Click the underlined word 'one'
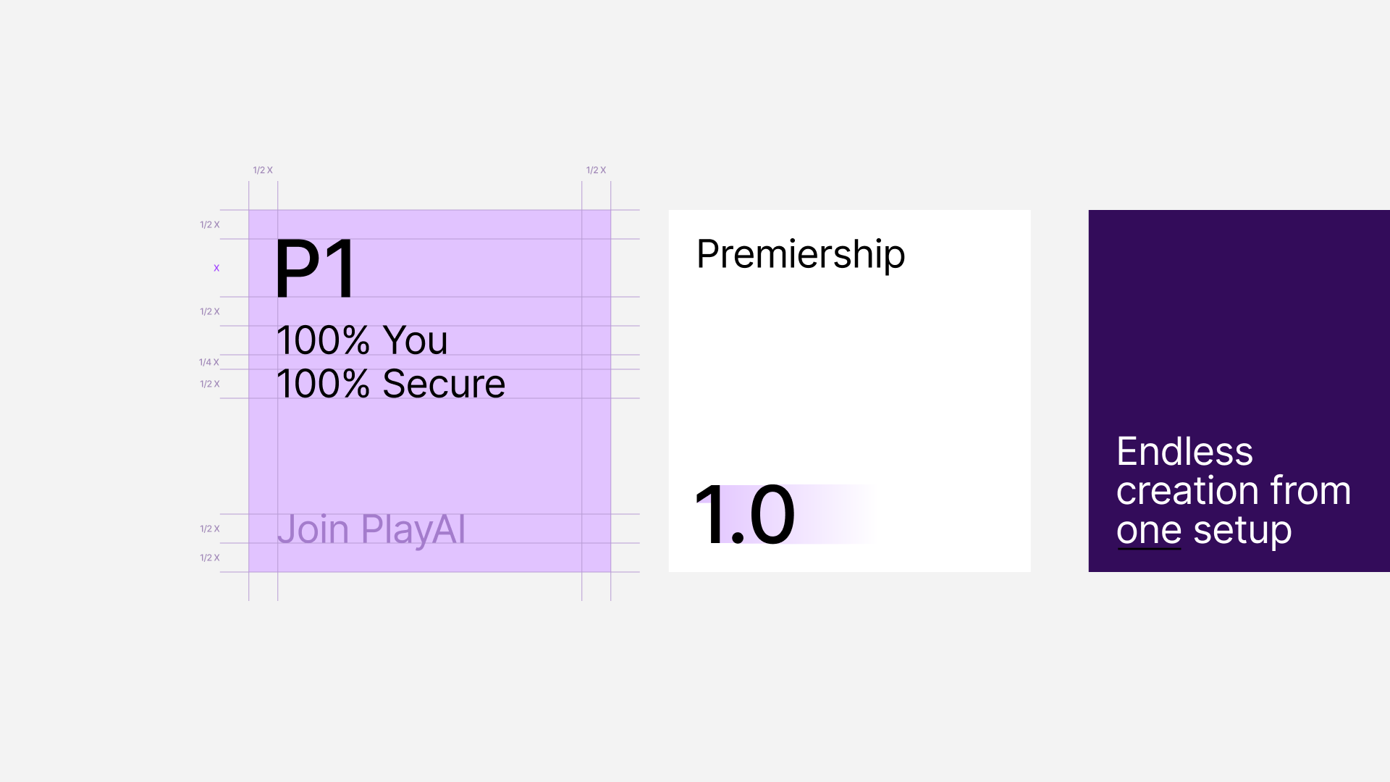The width and height of the screenshot is (1390, 782). click(1149, 531)
